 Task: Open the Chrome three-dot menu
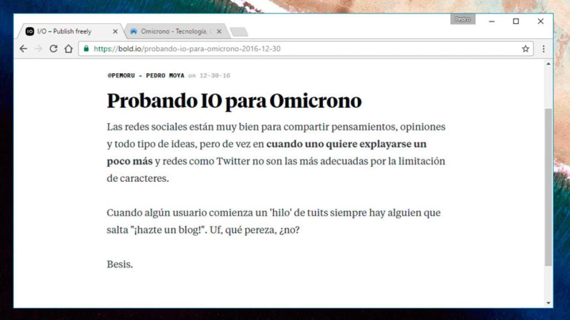click(543, 49)
